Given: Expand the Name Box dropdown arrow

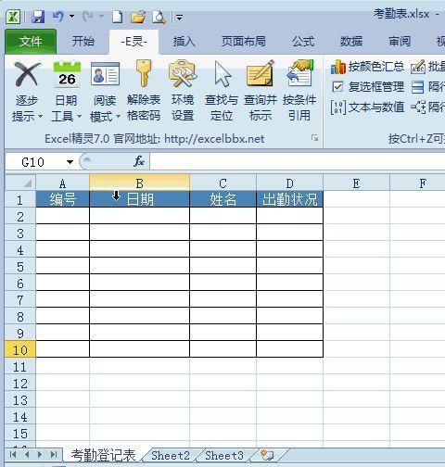Looking at the screenshot, I should click(x=70, y=162).
